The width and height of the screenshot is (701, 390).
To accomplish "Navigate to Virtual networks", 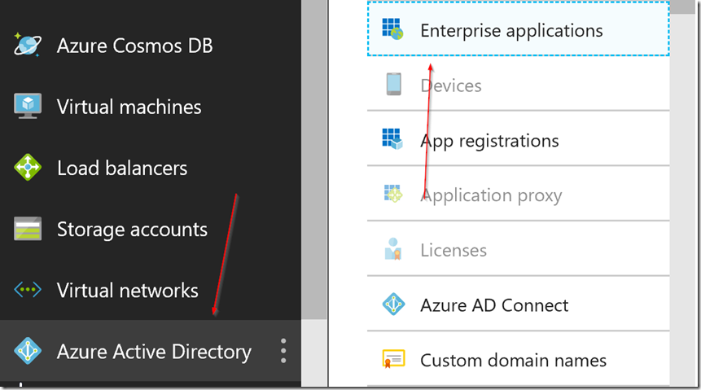I will (150, 291).
